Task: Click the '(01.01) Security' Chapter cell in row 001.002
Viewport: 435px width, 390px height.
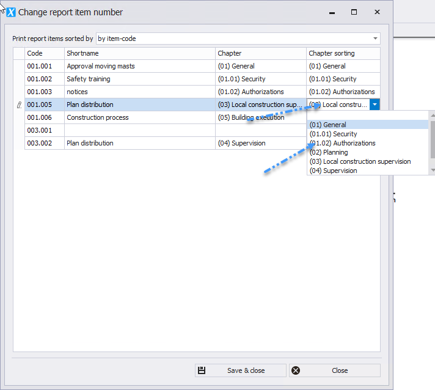Action: coord(261,79)
